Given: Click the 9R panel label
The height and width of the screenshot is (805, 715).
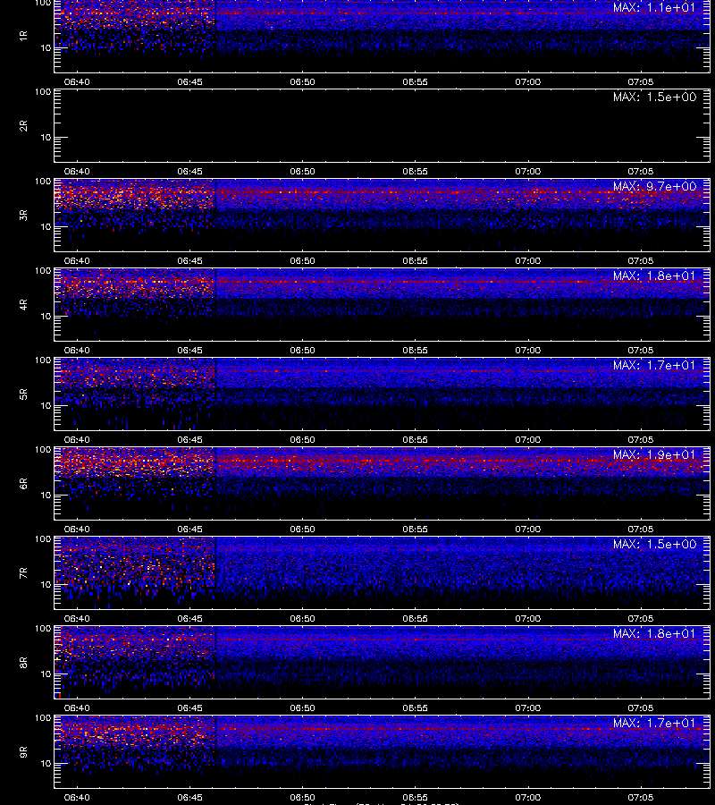Looking at the screenshot, I should (23, 751).
